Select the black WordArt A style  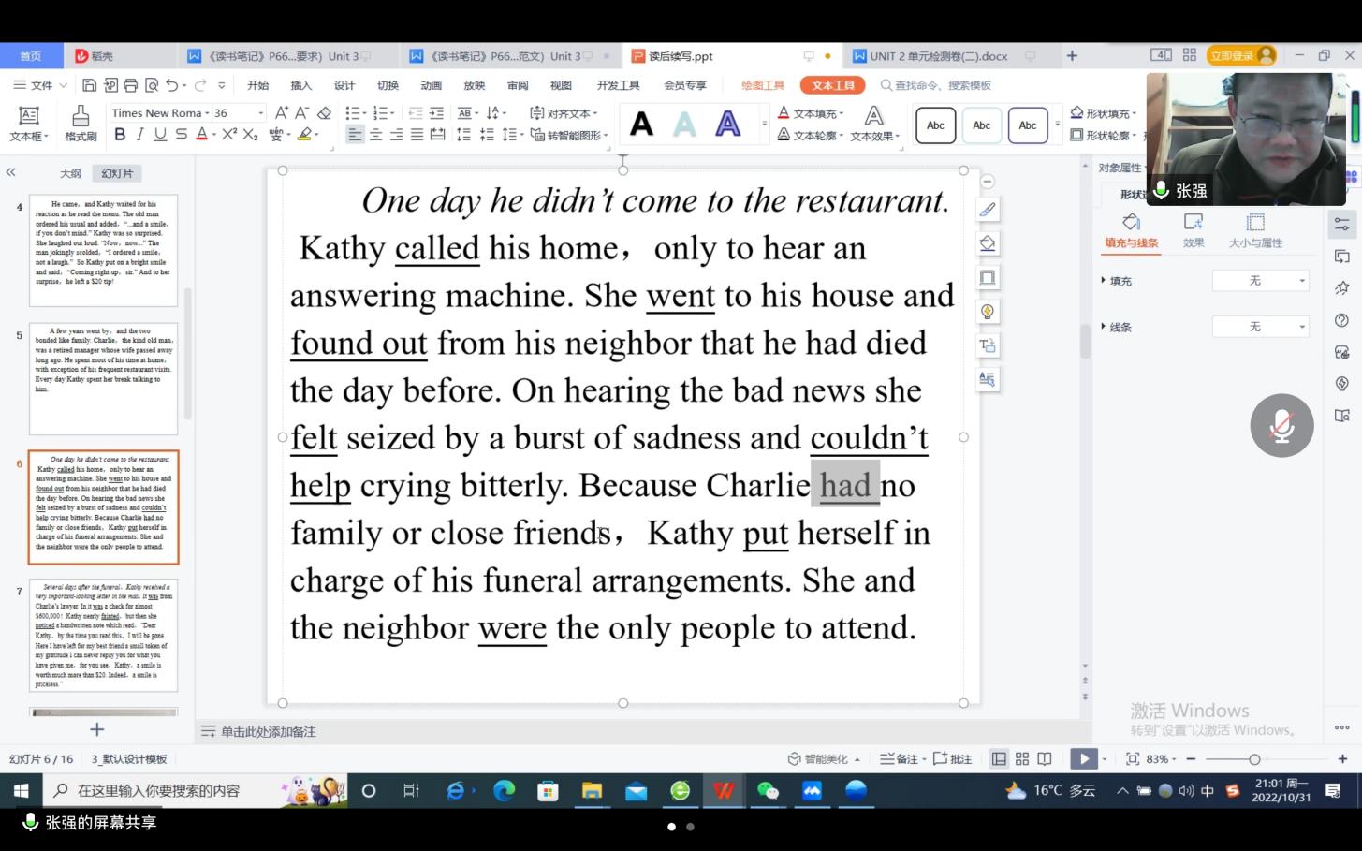[x=641, y=124]
